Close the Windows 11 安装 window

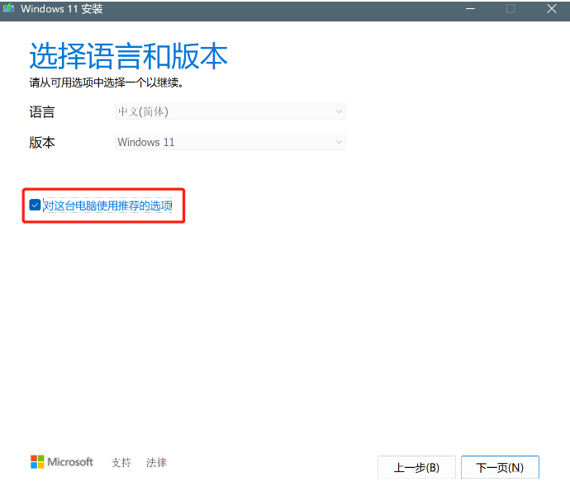pyautogui.click(x=551, y=9)
